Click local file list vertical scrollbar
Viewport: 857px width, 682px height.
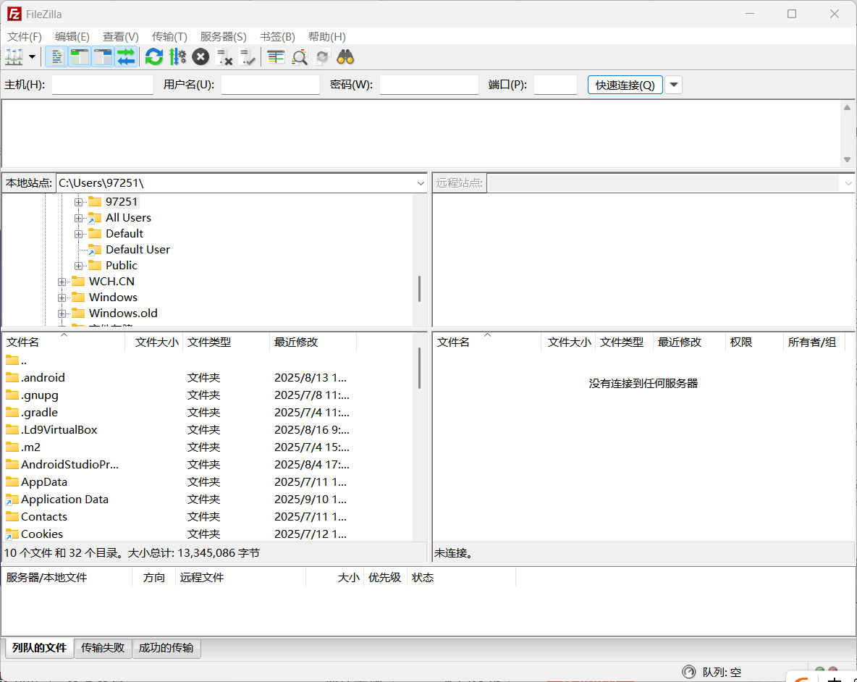[419, 369]
